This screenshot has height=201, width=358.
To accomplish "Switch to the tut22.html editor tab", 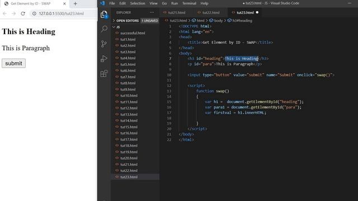I will 210,12.
